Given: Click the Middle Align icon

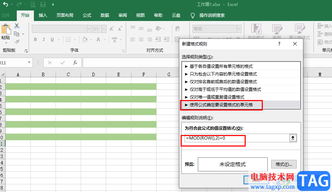Looking at the screenshot, I should pos(141,29).
